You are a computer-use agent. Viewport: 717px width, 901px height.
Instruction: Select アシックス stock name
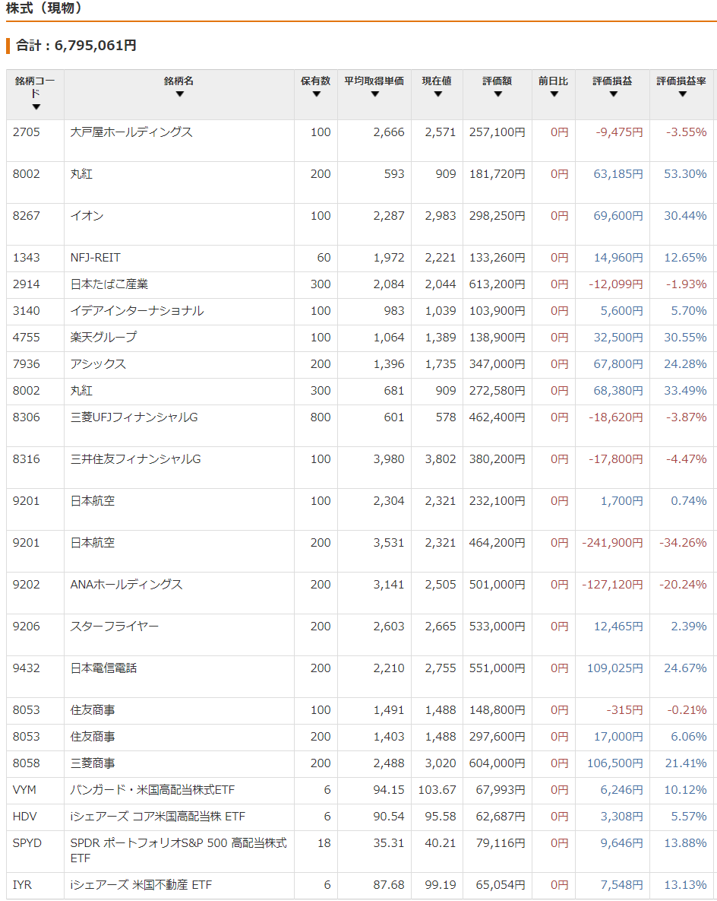pos(98,364)
